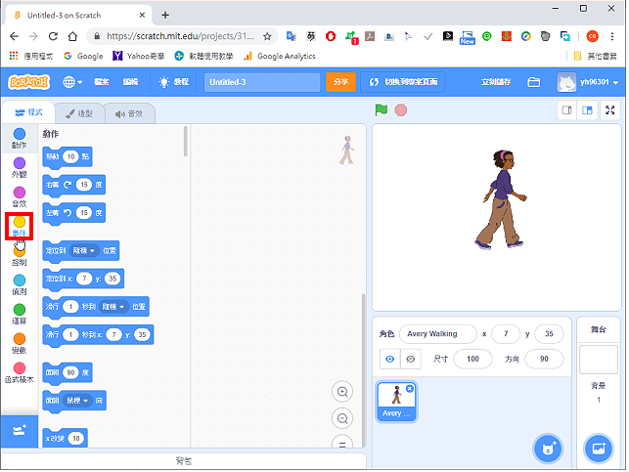Select the Looks category purple circle
The width and height of the screenshot is (629, 472).
[20, 163]
